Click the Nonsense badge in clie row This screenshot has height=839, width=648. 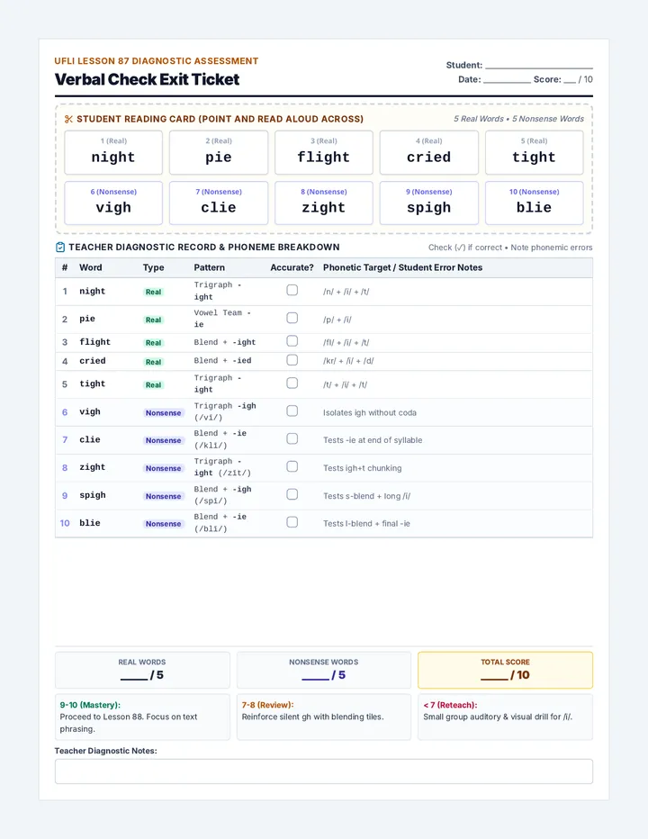point(163,440)
